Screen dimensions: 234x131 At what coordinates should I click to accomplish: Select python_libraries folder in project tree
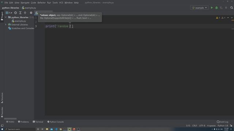(20, 17)
